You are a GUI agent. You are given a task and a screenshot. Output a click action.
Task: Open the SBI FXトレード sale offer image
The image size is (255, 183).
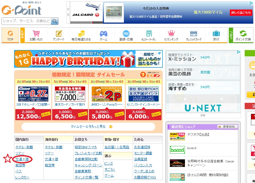[33, 94]
